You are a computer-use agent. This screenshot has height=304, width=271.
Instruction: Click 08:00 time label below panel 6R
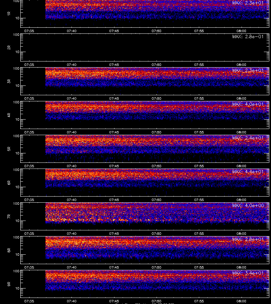[241, 200]
